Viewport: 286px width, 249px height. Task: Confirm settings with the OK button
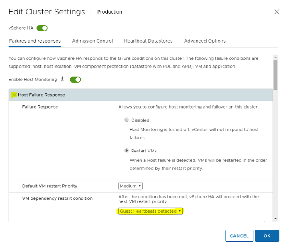(x=267, y=236)
